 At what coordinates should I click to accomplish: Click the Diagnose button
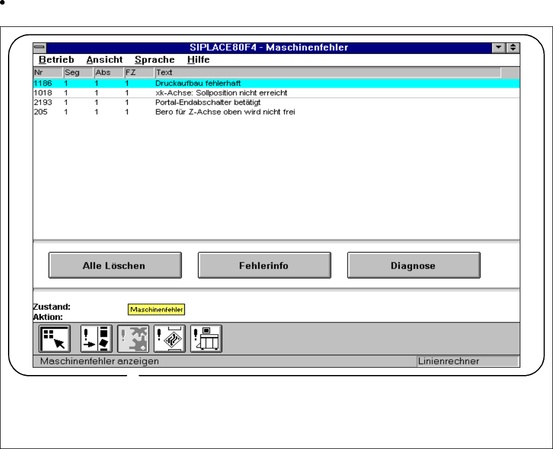tap(414, 265)
